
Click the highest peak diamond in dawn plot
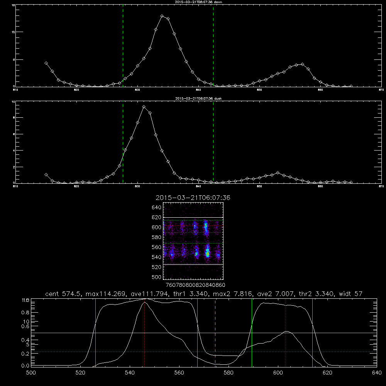point(162,16)
